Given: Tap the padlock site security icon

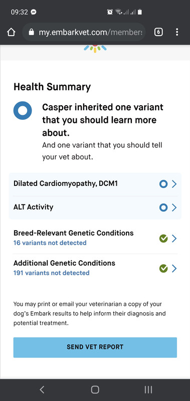Looking at the screenshot, I should (x=31, y=32).
